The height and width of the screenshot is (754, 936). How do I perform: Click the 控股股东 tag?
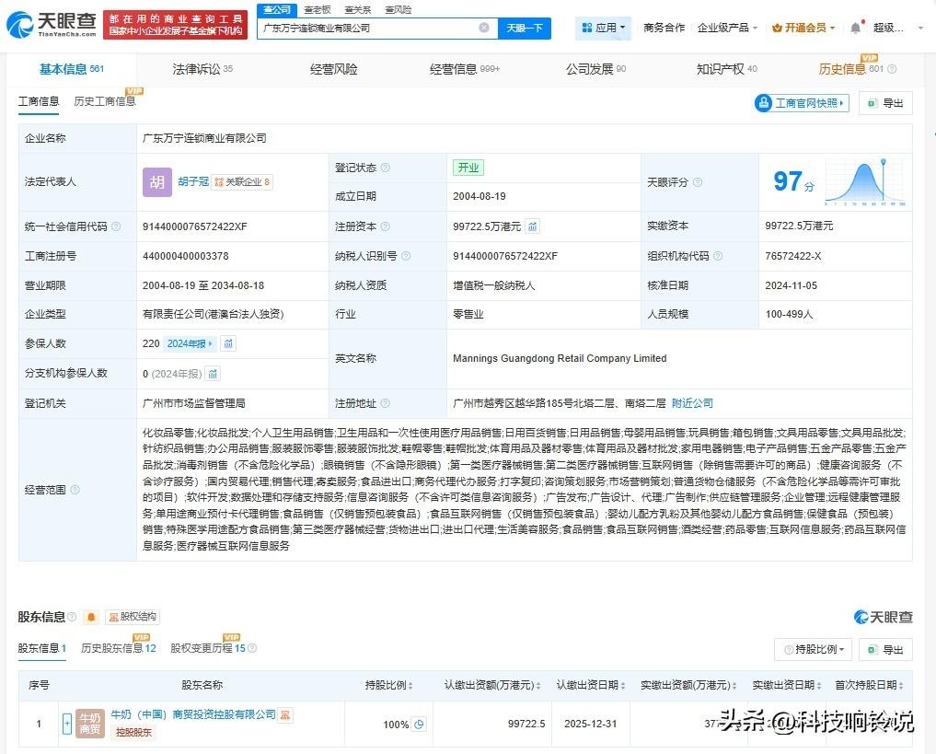(133, 733)
